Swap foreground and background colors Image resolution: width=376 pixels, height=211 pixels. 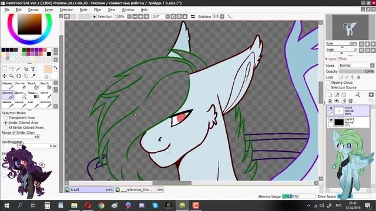click(x=56, y=68)
